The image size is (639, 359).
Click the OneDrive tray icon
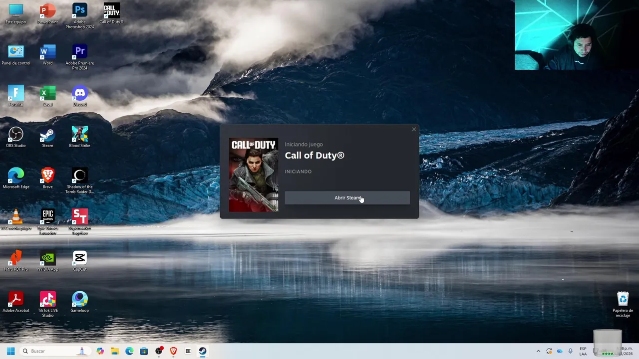560,351
